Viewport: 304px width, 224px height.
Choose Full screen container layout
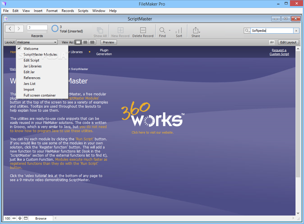pos(42,95)
